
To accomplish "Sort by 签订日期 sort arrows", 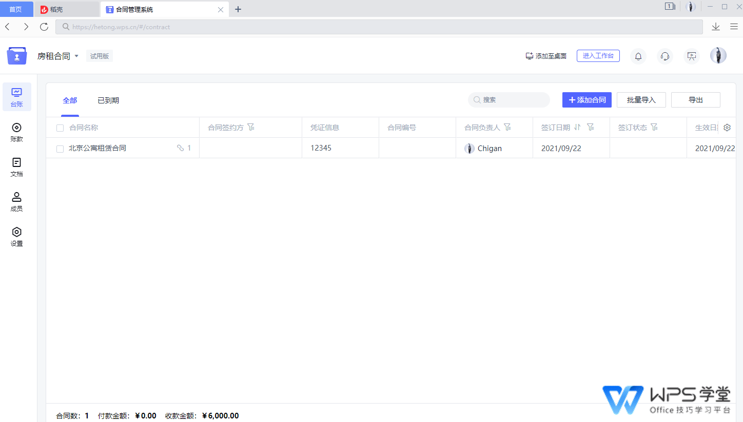I will (x=577, y=127).
